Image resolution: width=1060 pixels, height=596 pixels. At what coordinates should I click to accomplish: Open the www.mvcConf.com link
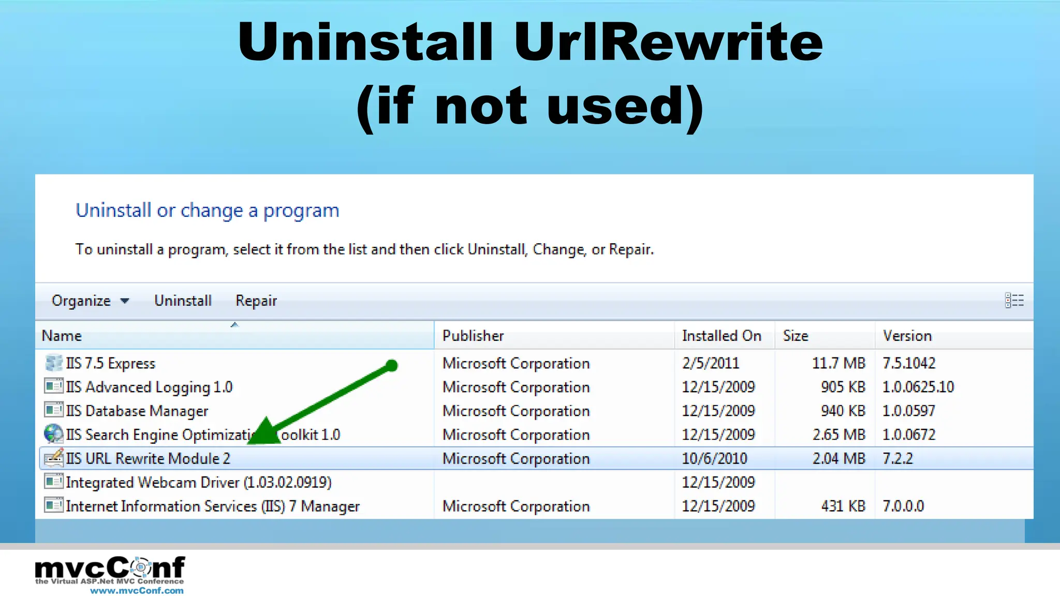pyautogui.click(x=137, y=590)
